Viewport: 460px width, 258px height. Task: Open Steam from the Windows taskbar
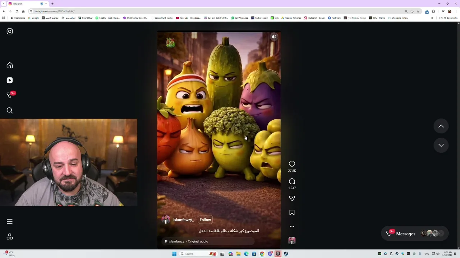[286, 254]
